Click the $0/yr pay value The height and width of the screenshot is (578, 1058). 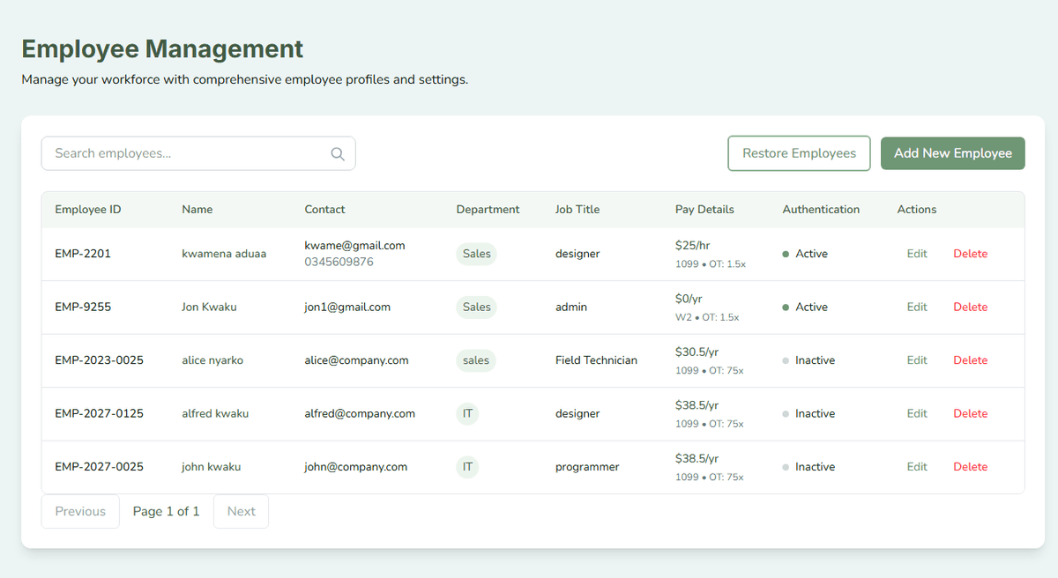[x=689, y=299]
